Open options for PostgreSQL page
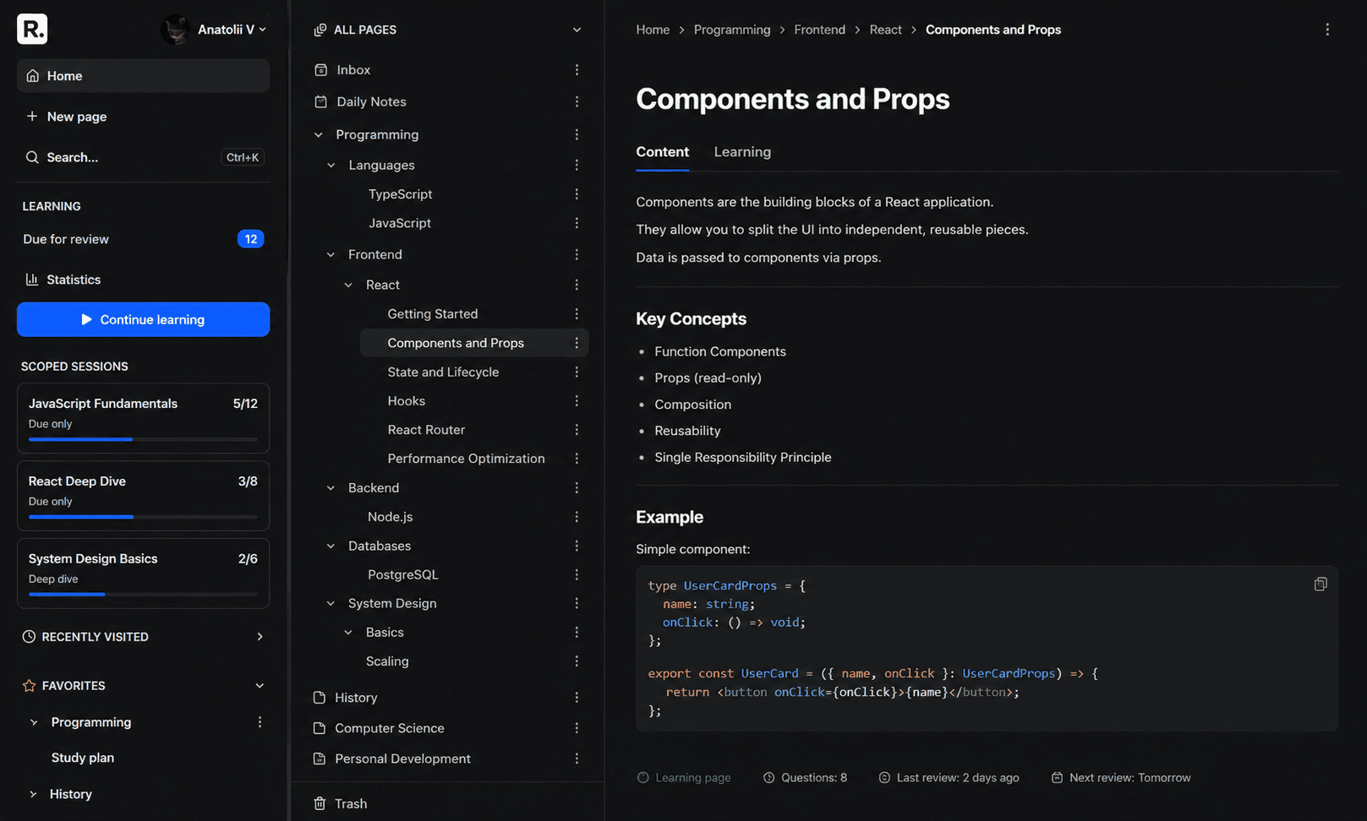The height and width of the screenshot is (821, 1367). click(577, 574)
